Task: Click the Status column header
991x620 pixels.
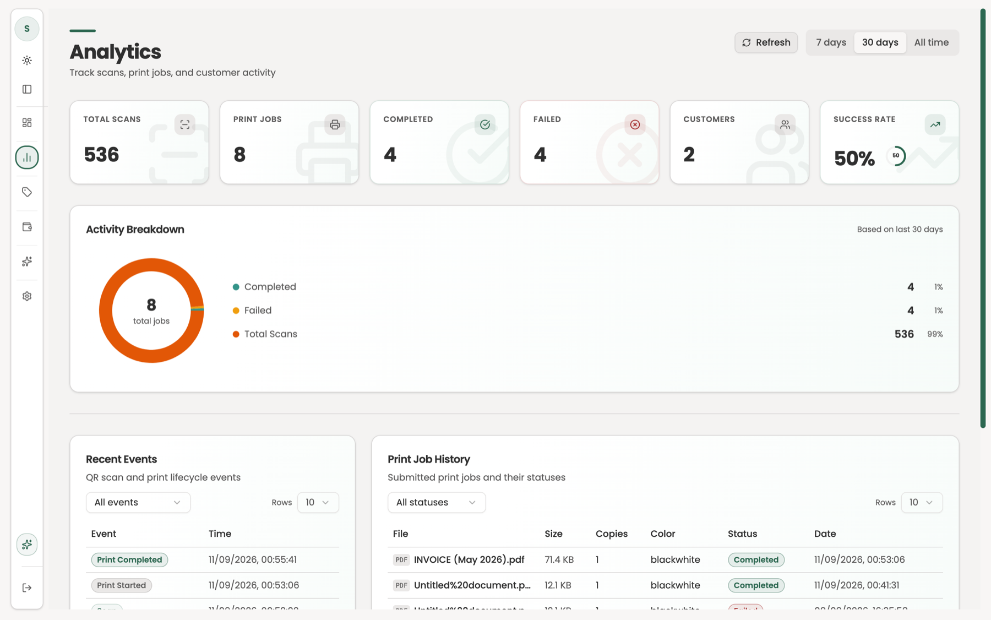Action: click(742, 534)
